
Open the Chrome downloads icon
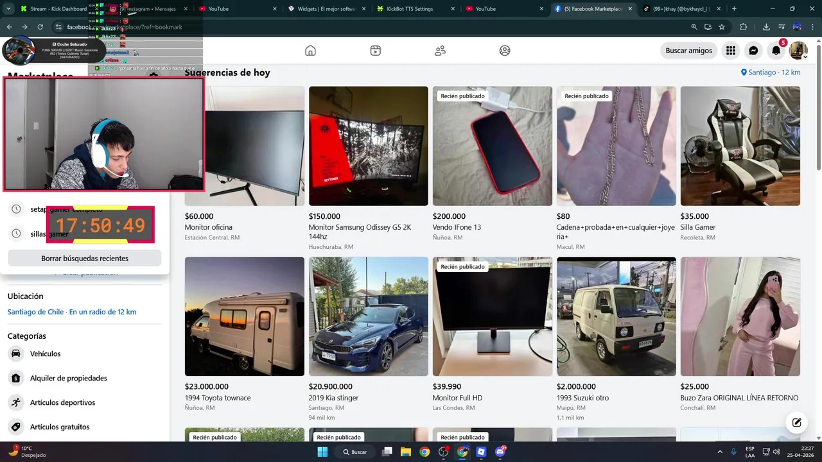[766, 27]
